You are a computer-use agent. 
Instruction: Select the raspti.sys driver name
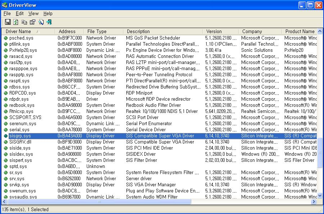point(19,81)
